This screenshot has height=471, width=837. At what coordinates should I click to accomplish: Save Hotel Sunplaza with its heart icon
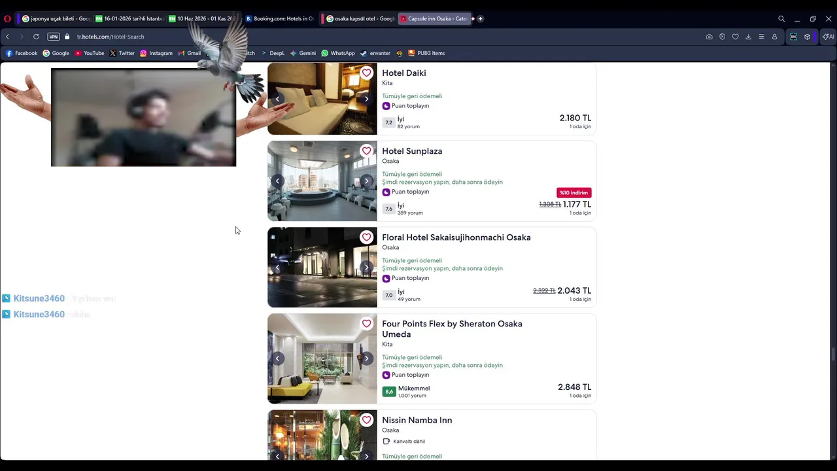tap(366, 151)
